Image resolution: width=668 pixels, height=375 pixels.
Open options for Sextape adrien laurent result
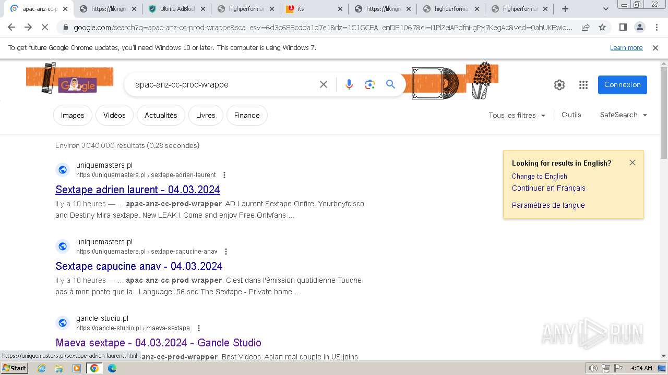pyautogui.click(x=224, y=175)
